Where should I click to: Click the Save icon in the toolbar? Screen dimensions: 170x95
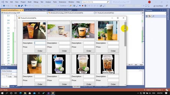pyautogui.click(x=19, y=6)
